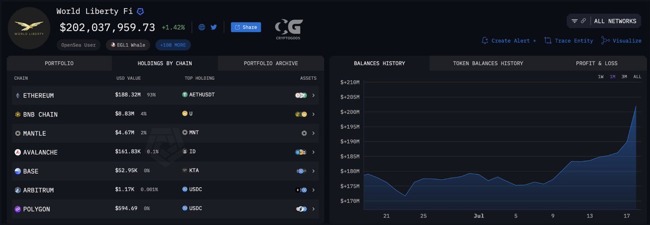Click the Ethereum chain icon
Viewport: 650px width, 225px height.
coord(17,96)
